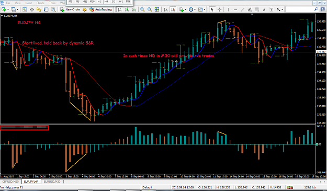Open the Profiles icon
327x191 pixels.
point(14,9)
